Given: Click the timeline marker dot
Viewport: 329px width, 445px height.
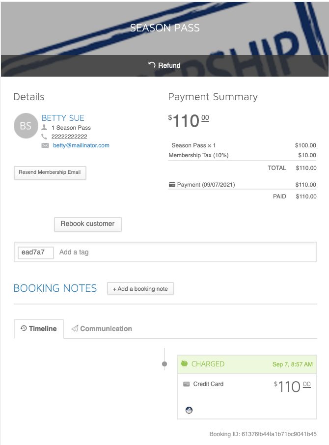Looking at the screenshot, I should tap(164, 364).
